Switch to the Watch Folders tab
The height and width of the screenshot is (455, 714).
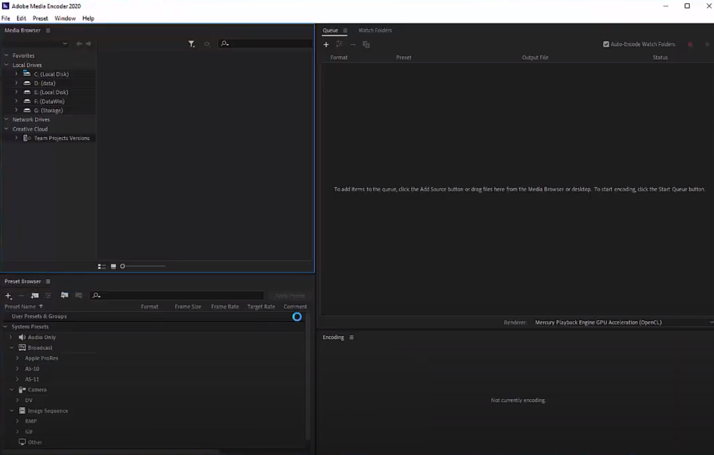pos(375,30)
